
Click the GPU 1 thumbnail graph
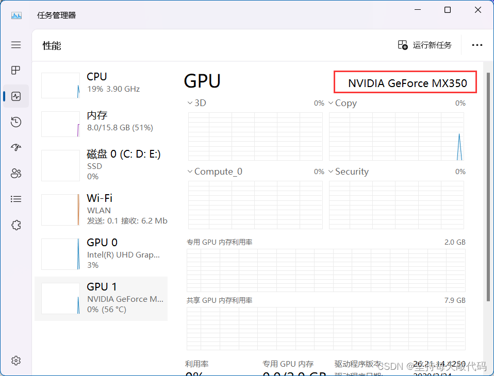click(60, 298)
